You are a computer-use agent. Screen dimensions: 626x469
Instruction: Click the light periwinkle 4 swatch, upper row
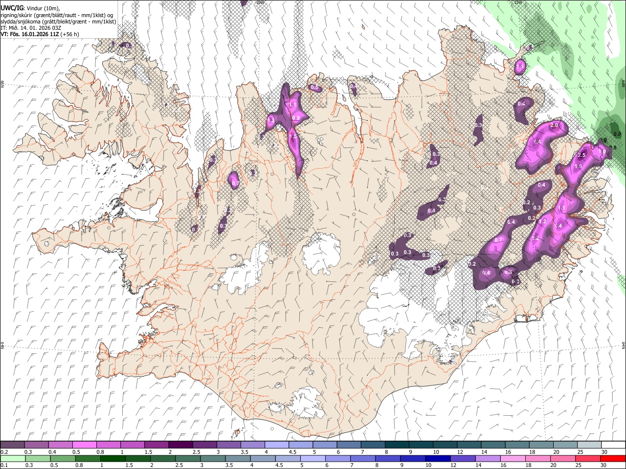tap(276, 445)
